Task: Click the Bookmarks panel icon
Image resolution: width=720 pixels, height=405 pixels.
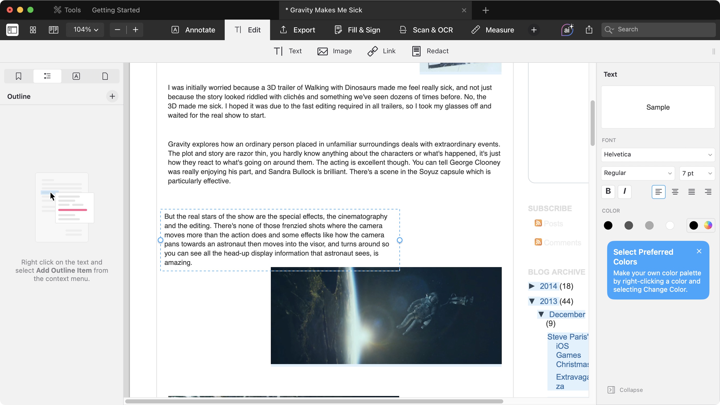Action: tap(18, 76)
